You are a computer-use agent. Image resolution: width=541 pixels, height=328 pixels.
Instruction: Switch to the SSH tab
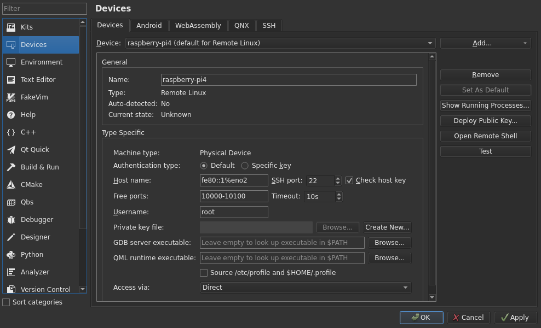269,26
